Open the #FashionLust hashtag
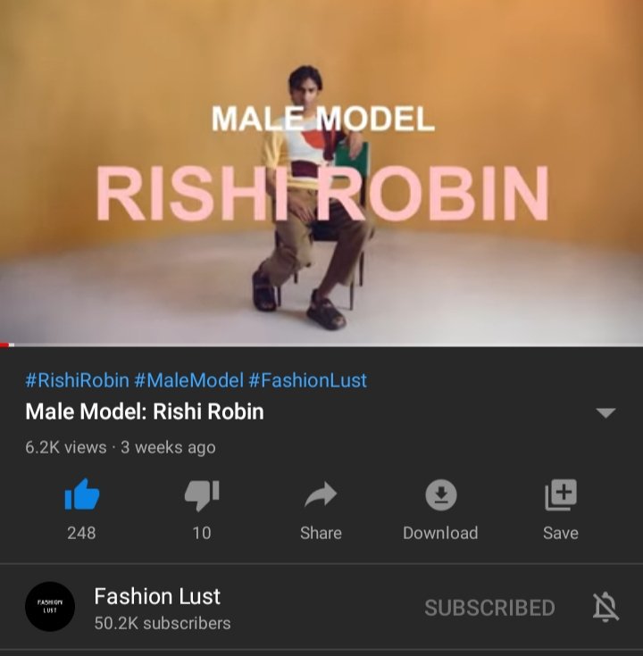Screen dimensions: 643x656 (308, 380)
